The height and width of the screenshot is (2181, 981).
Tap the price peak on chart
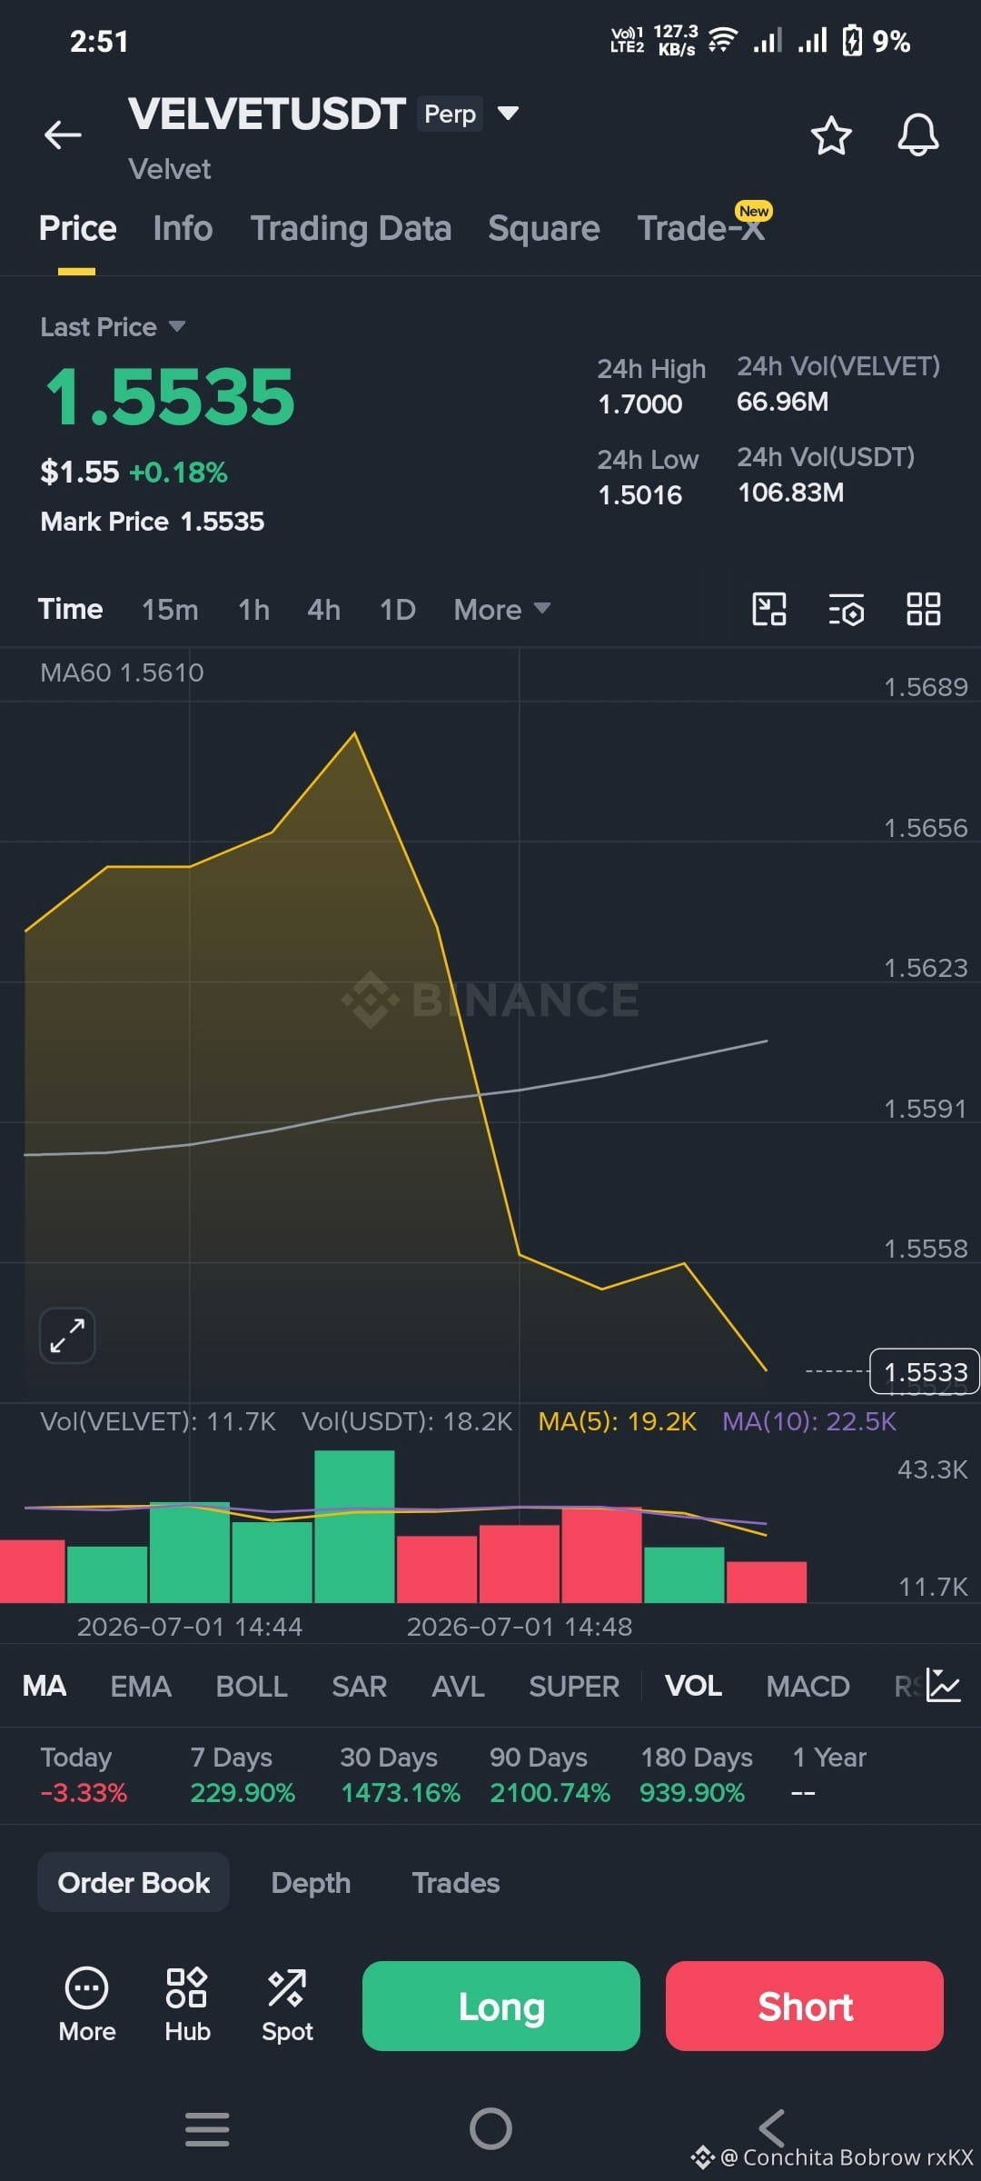(354, 732)
